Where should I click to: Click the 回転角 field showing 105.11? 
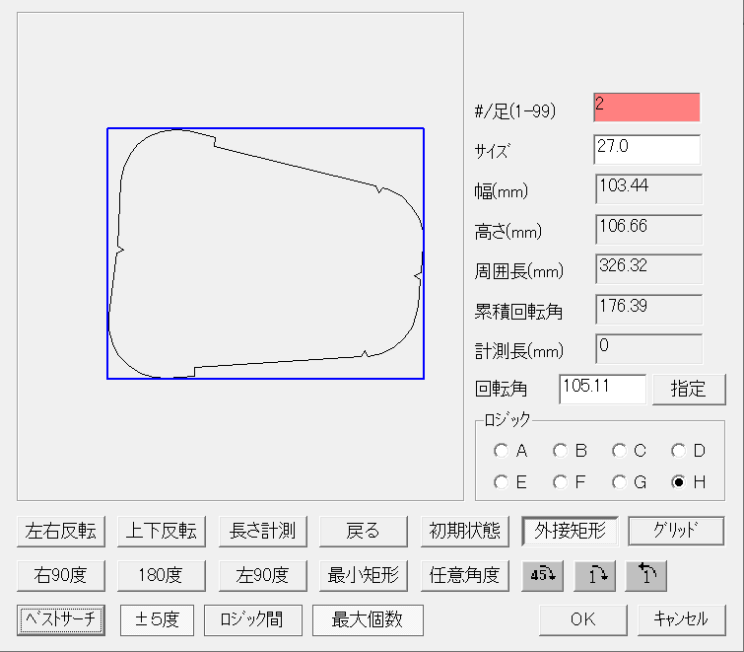(x=603, y=389)
